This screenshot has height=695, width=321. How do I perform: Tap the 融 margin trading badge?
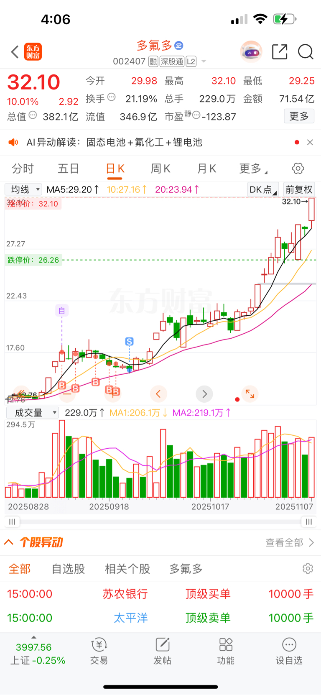pos(153,61)
